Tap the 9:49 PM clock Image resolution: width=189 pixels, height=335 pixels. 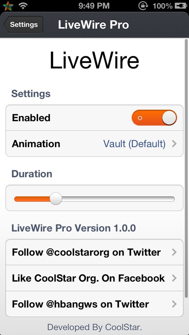click(x=94, y=6)
